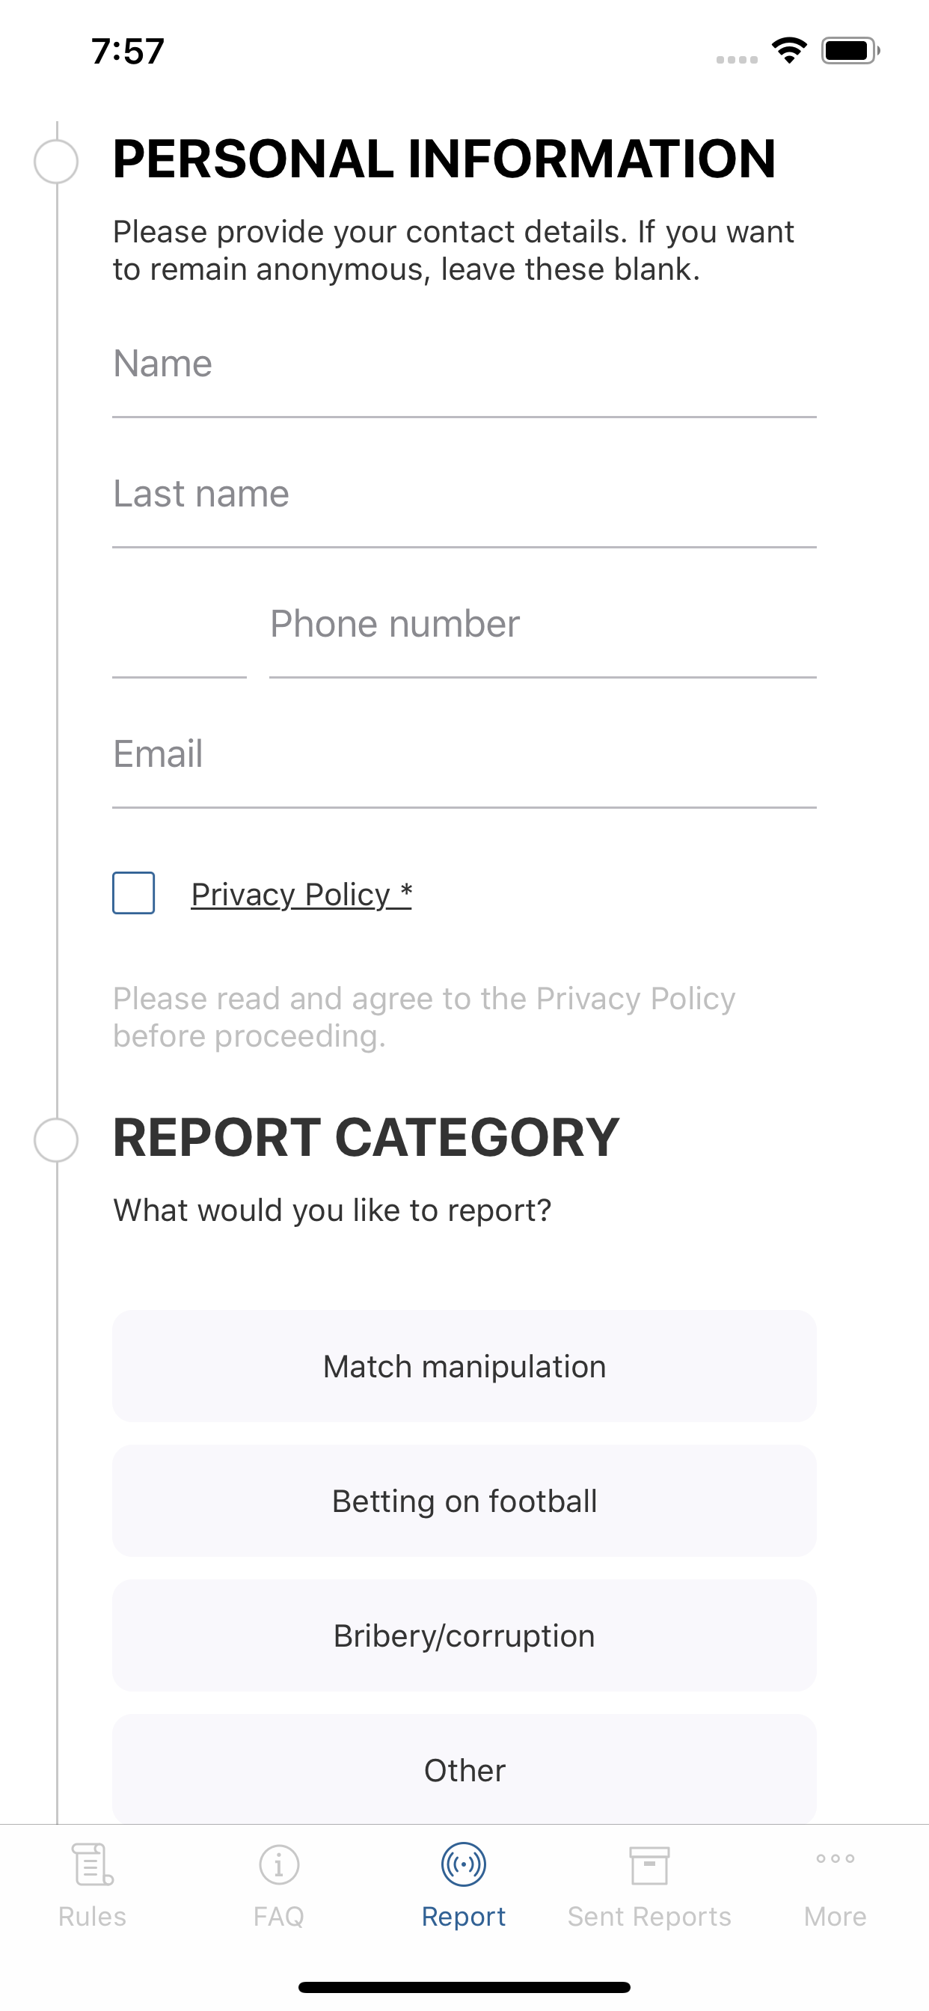Pick the Bribery/corruption category
929x2011 pixels.
point(464,1635)
